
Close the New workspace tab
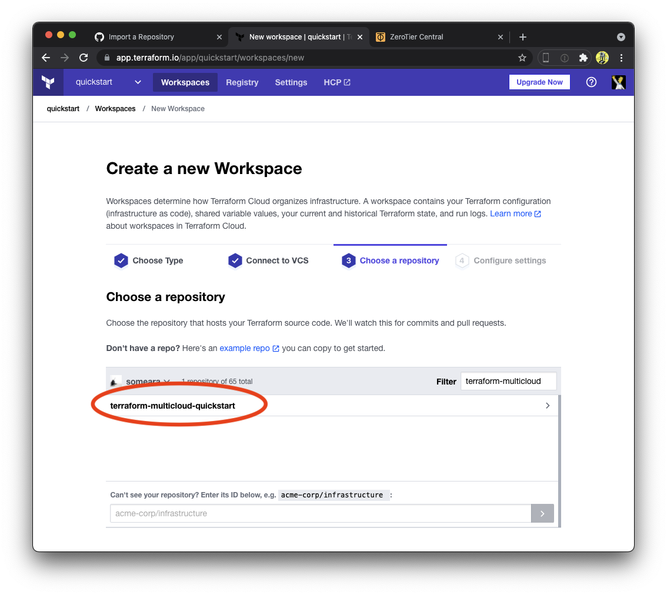[360, 37]
